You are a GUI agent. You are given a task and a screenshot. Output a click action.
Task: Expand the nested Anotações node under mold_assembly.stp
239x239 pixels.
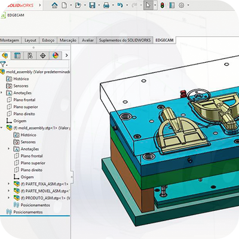point(8,149)
